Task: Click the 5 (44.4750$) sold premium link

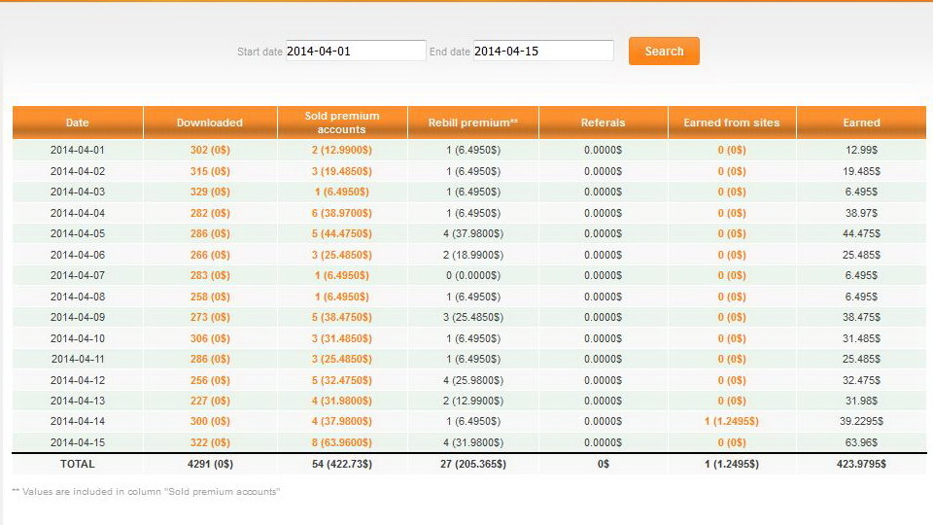Action: pyautogui.click(x=342, y=234)
